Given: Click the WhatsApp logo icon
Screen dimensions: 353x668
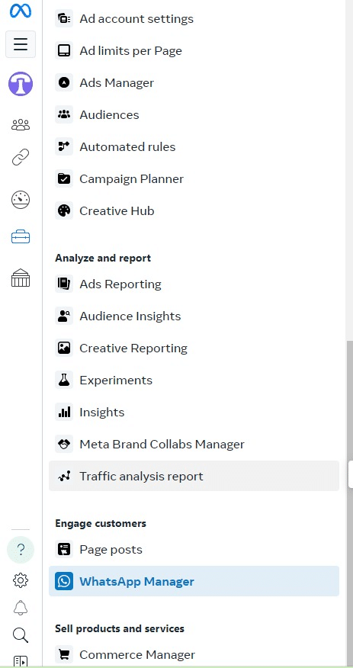Looking at the screenshot, I should click(64, 581).
